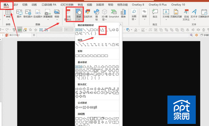The height and width of the screenshot is (126, 209).
Task: Select the crescent moon shape
Action: (114, 74)
